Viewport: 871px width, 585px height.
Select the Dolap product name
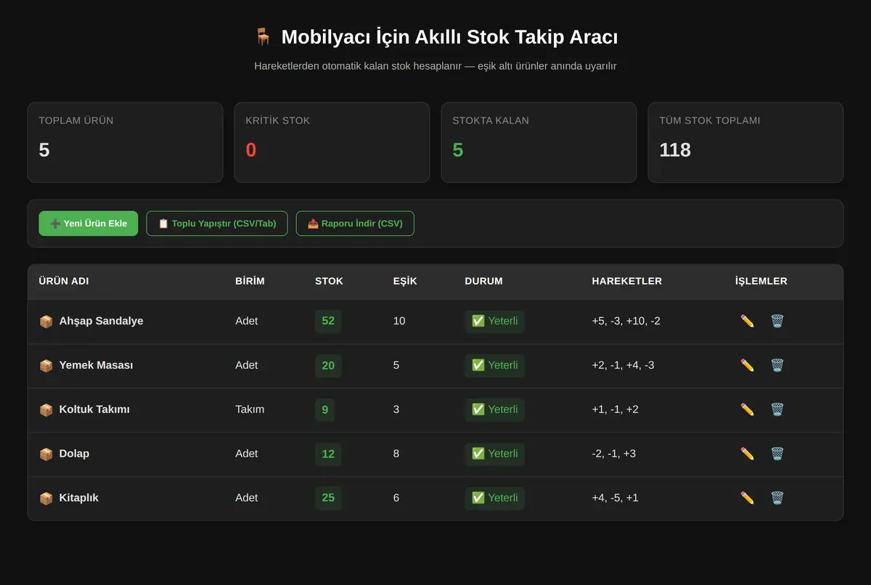click(74, 454)
